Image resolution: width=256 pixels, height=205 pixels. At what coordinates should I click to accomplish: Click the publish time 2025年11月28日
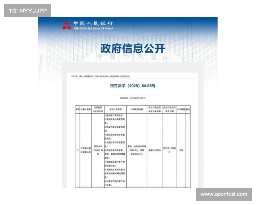click(x=138, y=98)
